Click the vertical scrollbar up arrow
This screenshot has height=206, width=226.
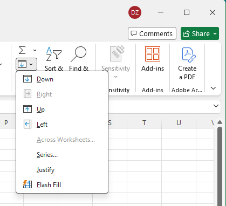(220, 122)
